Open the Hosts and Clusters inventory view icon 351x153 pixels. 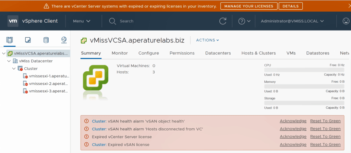[x=10, y=40]
